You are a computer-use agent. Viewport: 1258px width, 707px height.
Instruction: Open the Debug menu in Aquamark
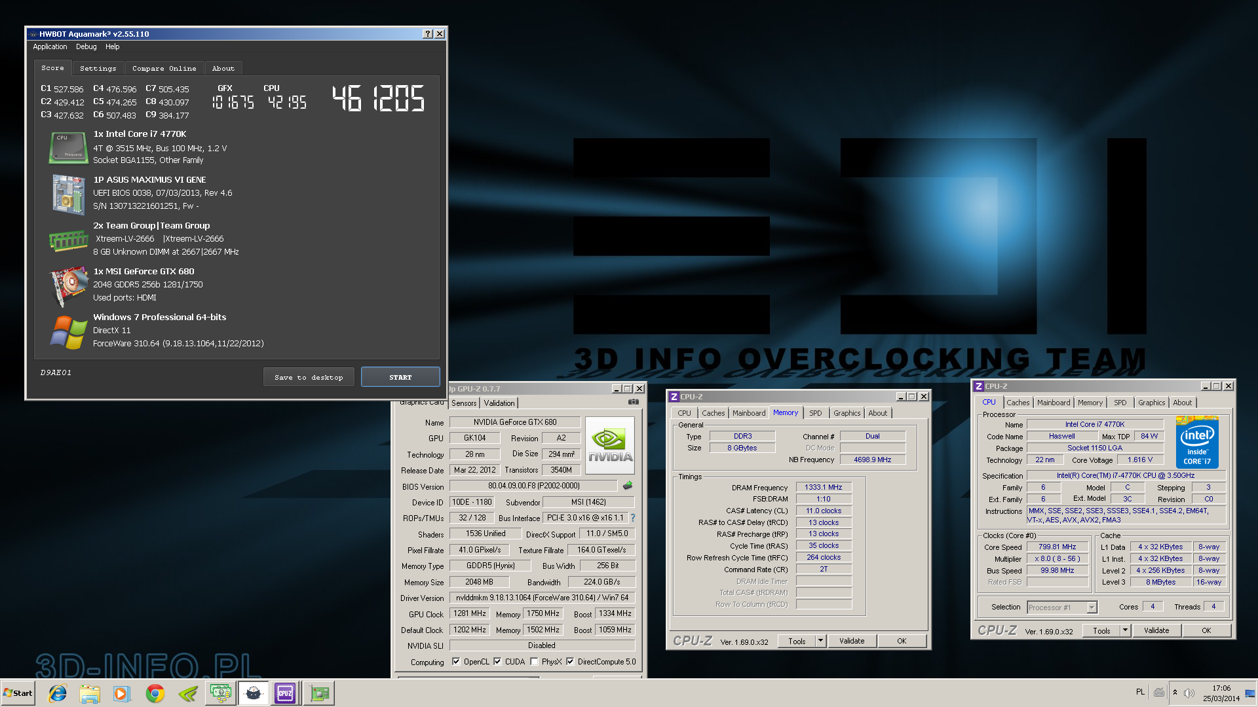tap(86, 47)
